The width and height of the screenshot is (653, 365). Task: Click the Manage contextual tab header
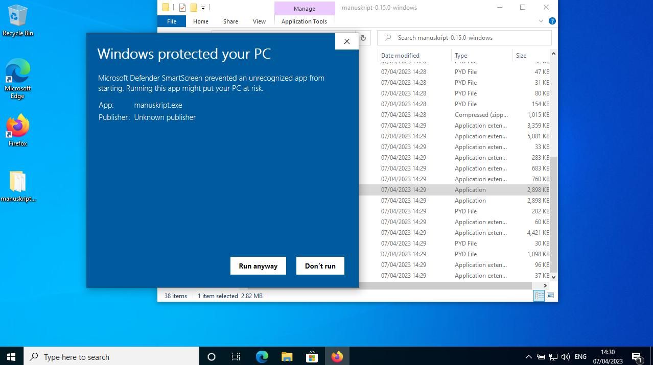(x=305, y=8)
